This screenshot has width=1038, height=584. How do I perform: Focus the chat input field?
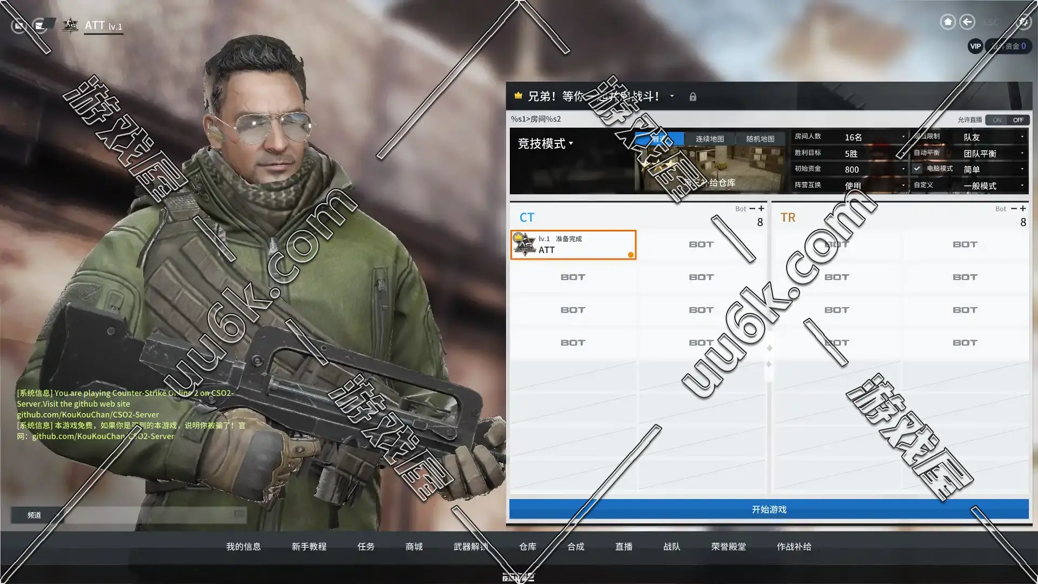[x=154, y=515]
